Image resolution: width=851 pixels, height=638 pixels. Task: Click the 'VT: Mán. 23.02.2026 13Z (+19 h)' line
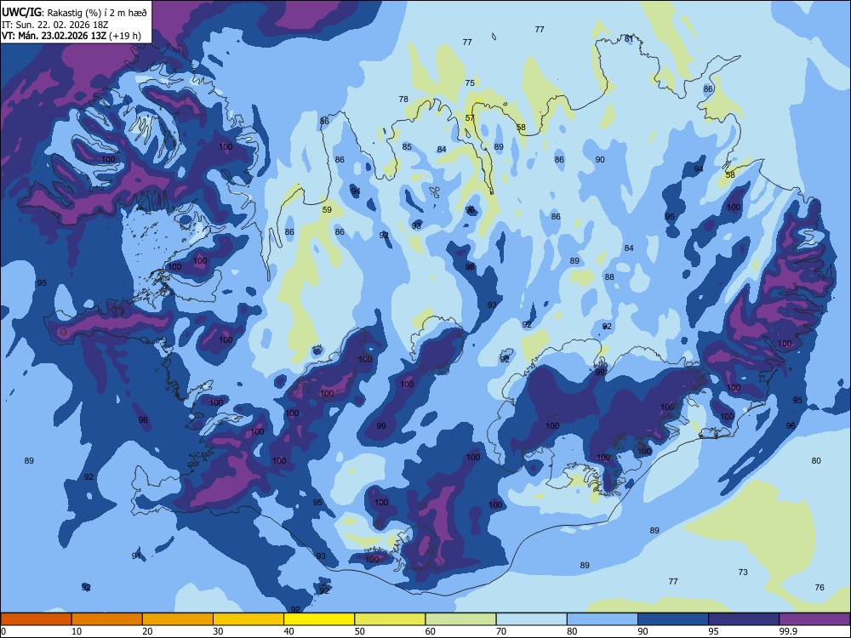pos(71,36)
